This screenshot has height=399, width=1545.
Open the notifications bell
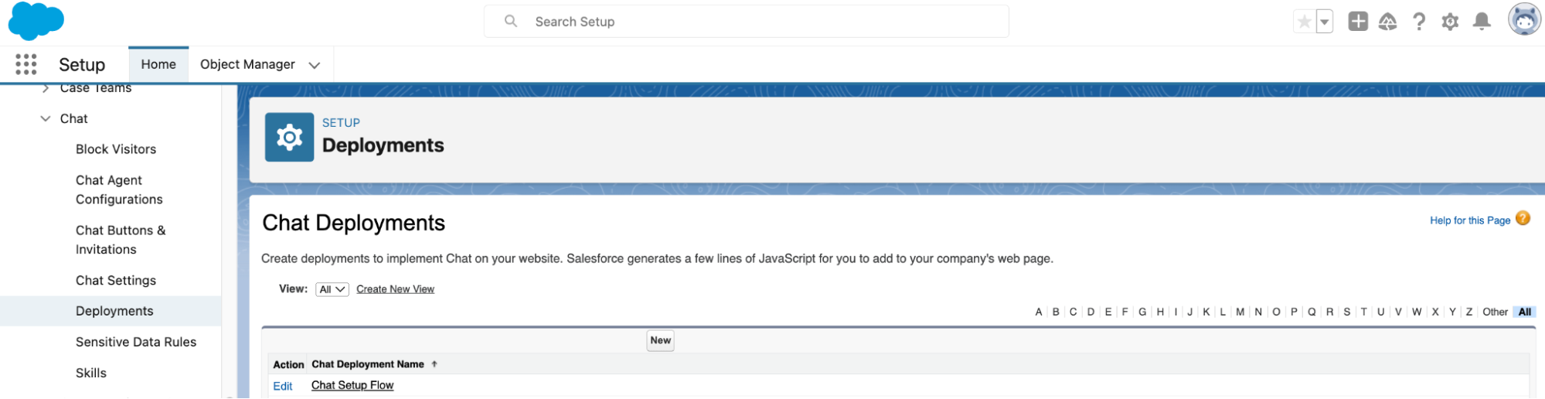click(x=1482, y=22)
